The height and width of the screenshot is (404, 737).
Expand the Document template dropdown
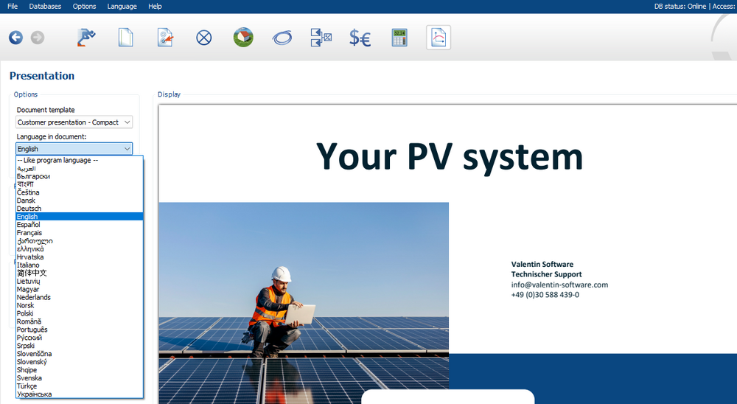[74, 122]
